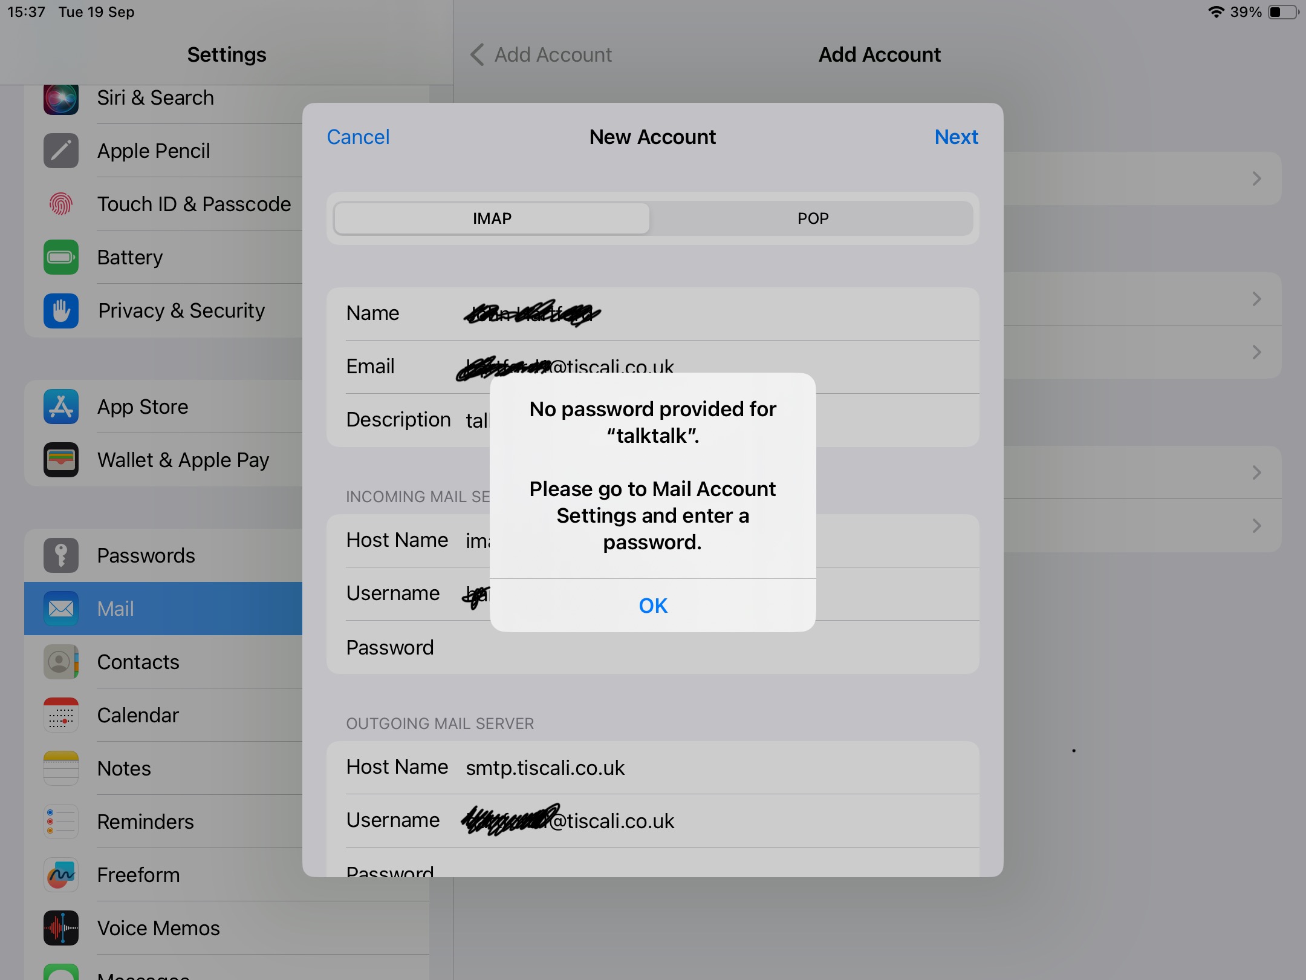Tap Cancel in New Account dialog
Image resolution: width=1306 pixels, height=980 pixels.
358,137
